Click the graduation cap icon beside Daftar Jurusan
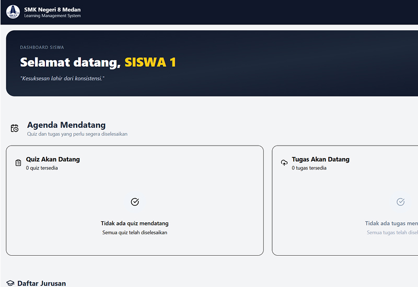This screenshot has height=287, width=418. point(10,283)
